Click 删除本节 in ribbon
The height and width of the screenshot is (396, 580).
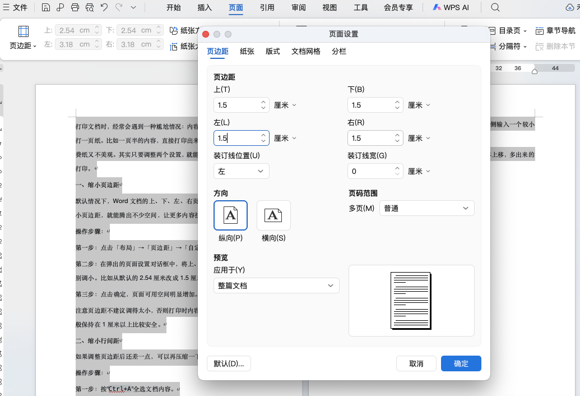pos(555,46)
